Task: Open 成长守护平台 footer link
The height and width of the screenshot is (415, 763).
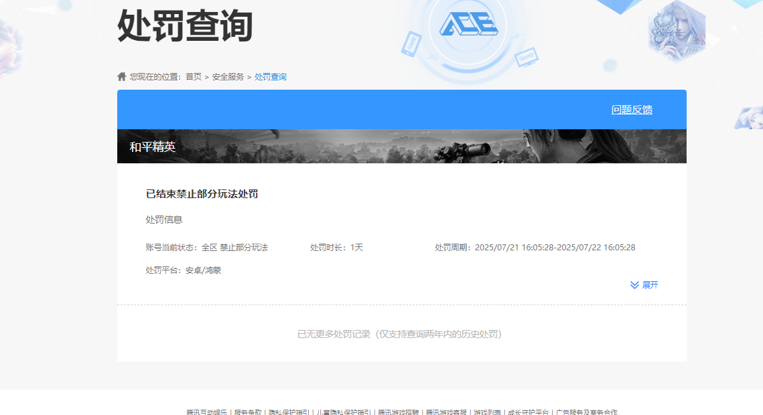Action: coord(529,412)
